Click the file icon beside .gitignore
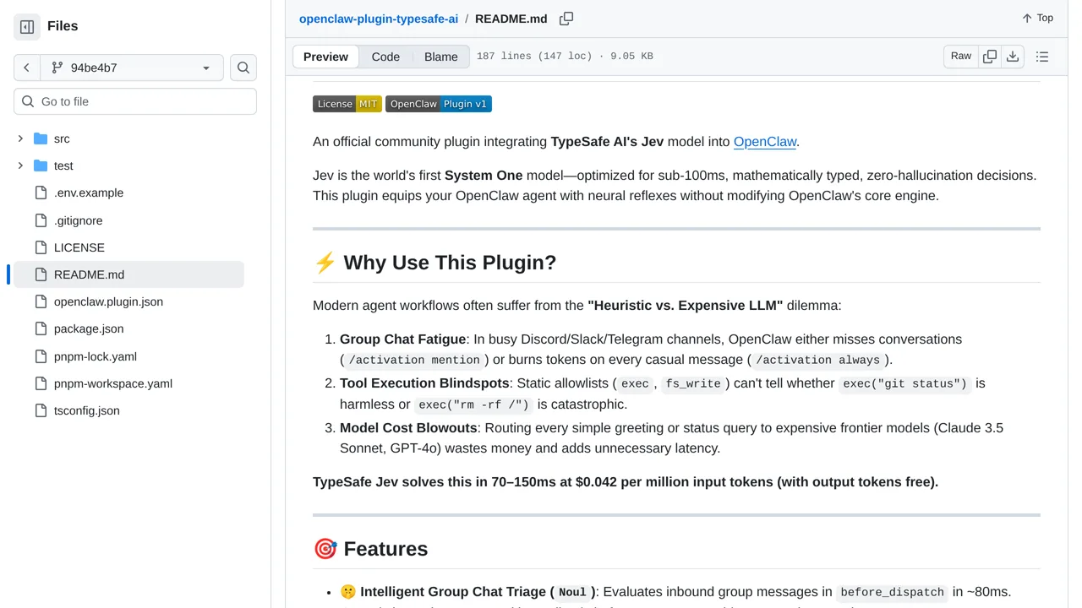This screenshot has height=608, width=1082. [x=41, y=220]
